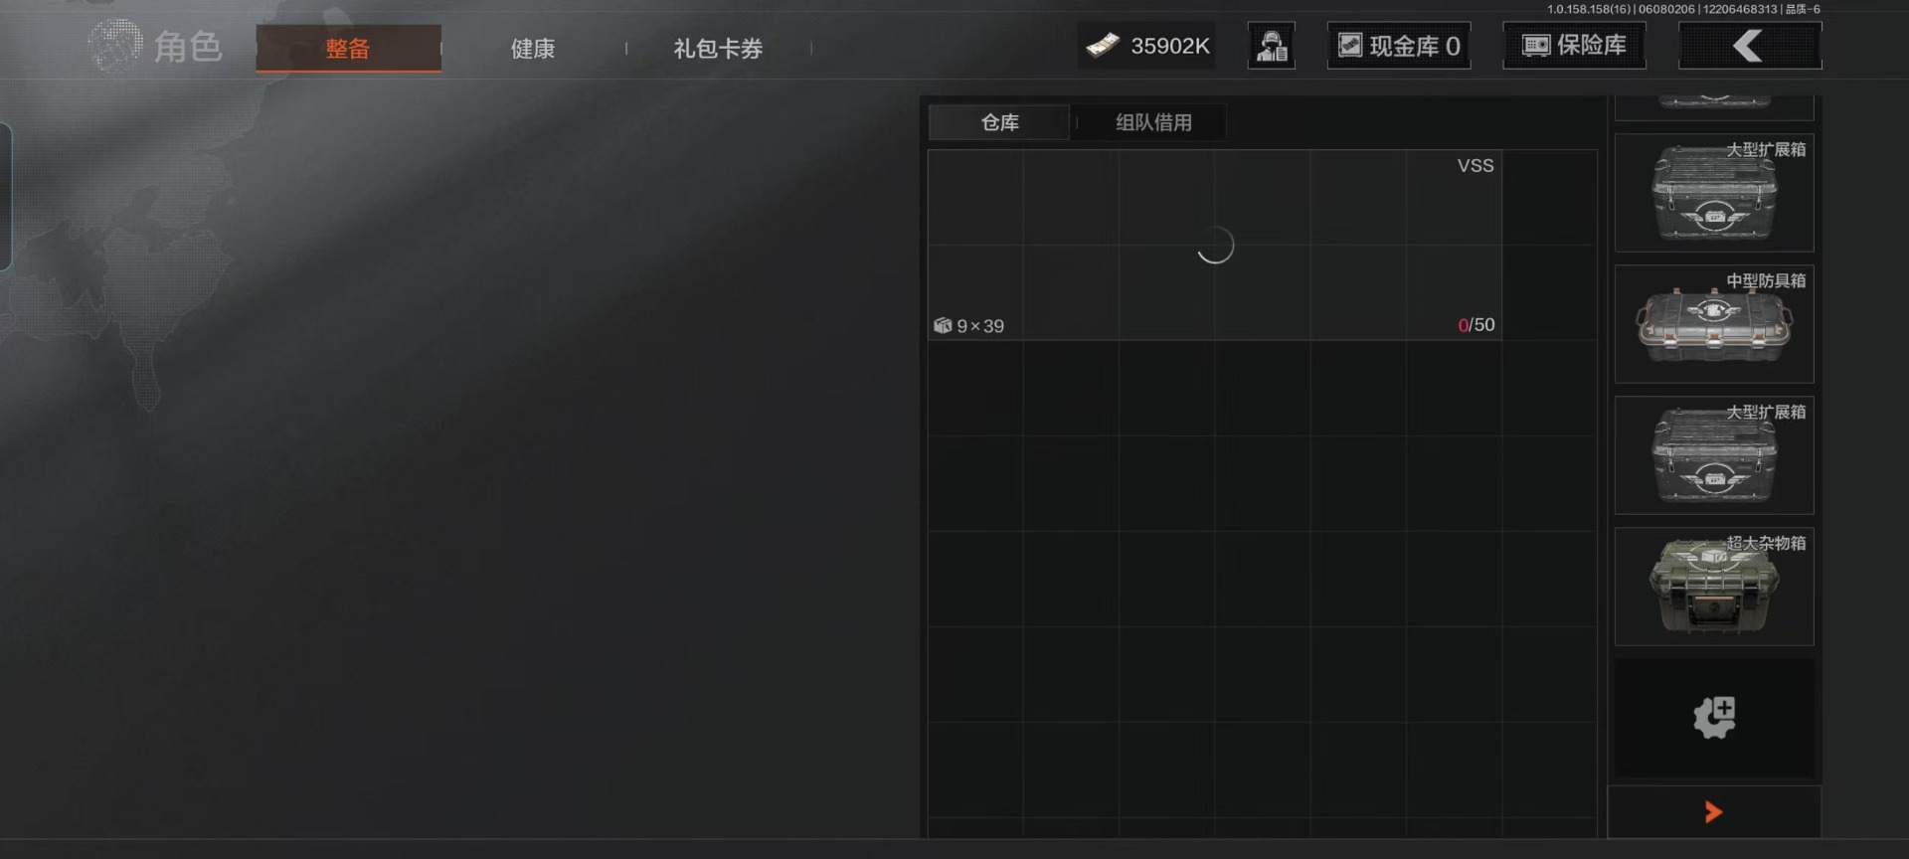Click the 9×39 ammo icon
Screen dimensions: 1909x859
[x=943, y=325]
